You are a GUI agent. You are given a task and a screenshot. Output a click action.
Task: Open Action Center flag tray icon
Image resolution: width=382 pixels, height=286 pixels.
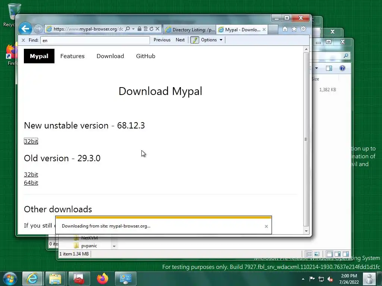point(312,279)
